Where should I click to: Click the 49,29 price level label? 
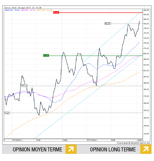7,113
